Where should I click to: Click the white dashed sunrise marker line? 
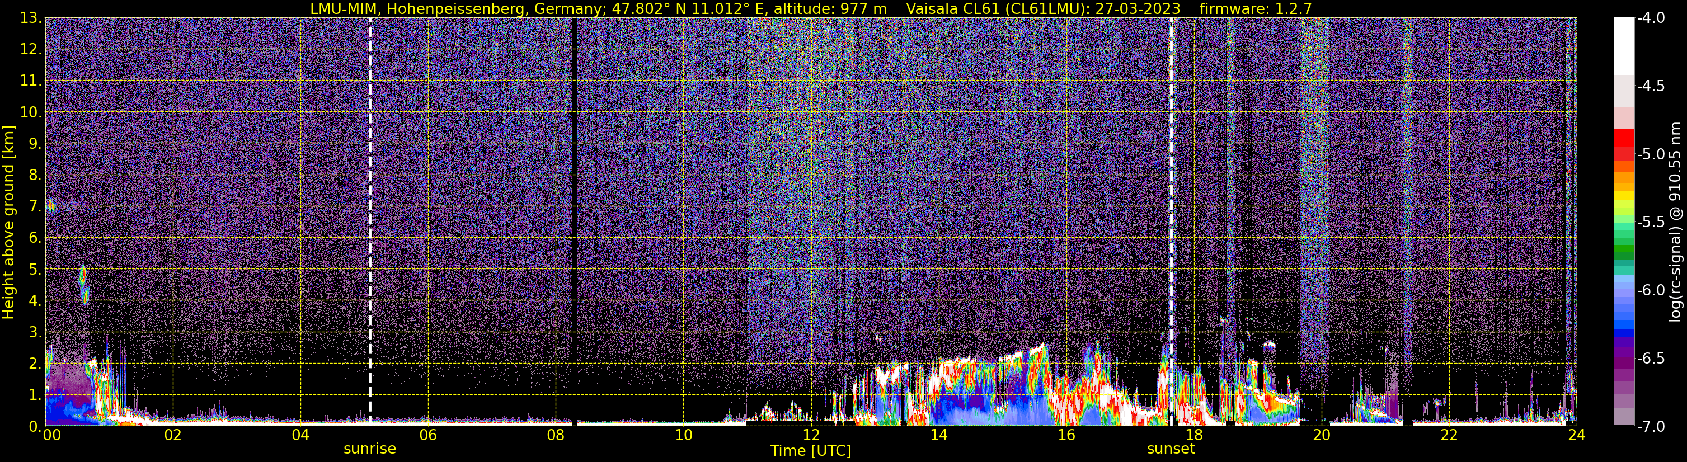pyautogui.click(x=370, y=222)
